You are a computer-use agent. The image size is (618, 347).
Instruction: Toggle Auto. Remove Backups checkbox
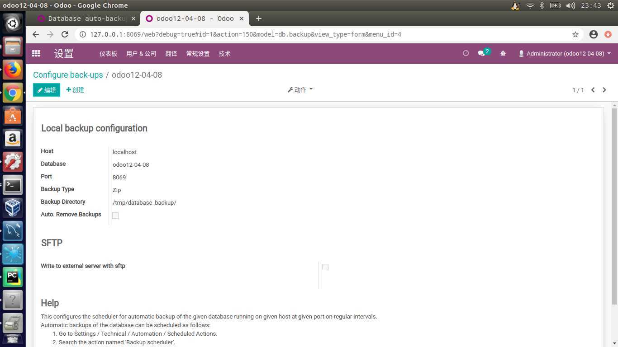[115, 216]
